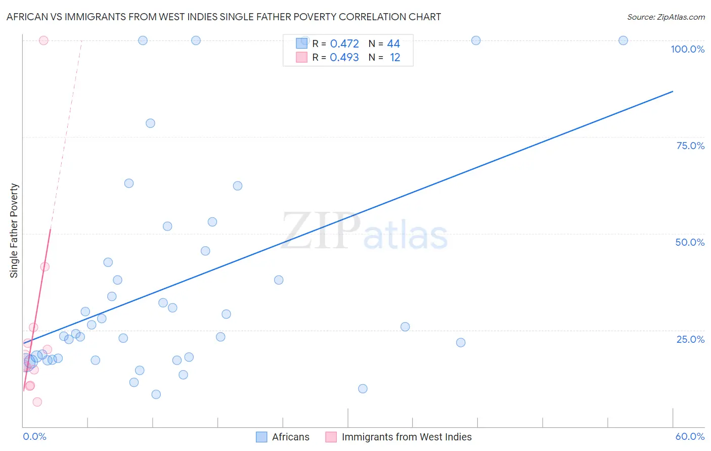Select the Immigrants from West Indies legend label
This screenshot has width=711, height=451.
click(407, 437)
